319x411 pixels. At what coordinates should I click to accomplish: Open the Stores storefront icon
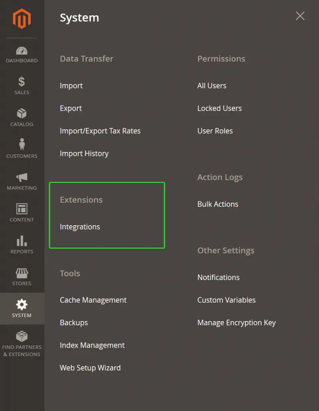[22, 273]
